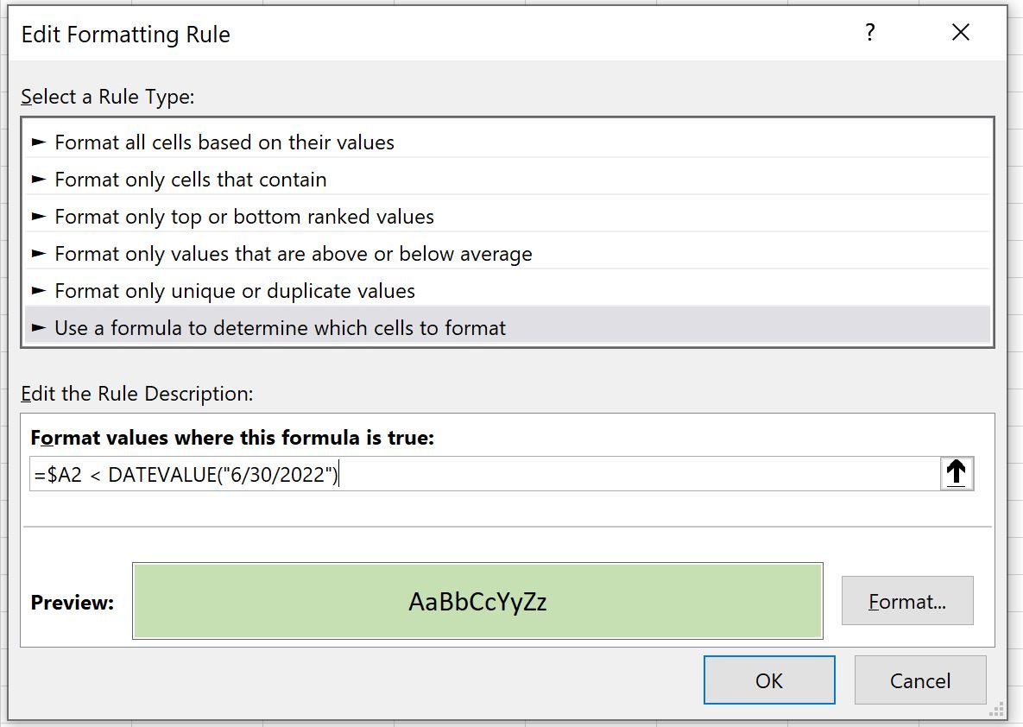
Task: Click arrow bullet beside 'Use a formula' rule
Action: tap(39, 327)
